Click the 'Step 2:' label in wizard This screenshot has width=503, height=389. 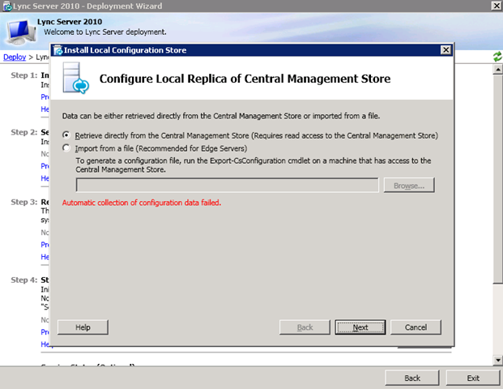[24, 132]
